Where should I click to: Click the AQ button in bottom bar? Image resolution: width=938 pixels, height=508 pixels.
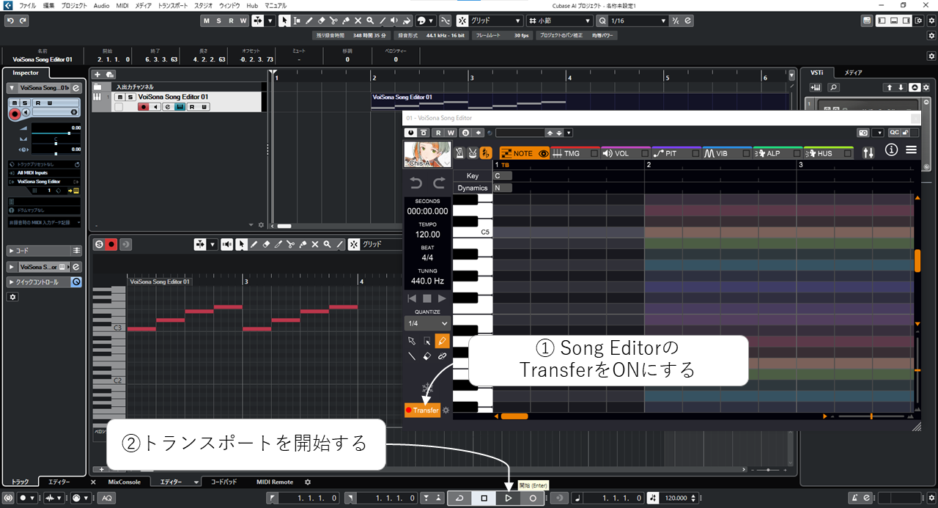coord(106,498)
